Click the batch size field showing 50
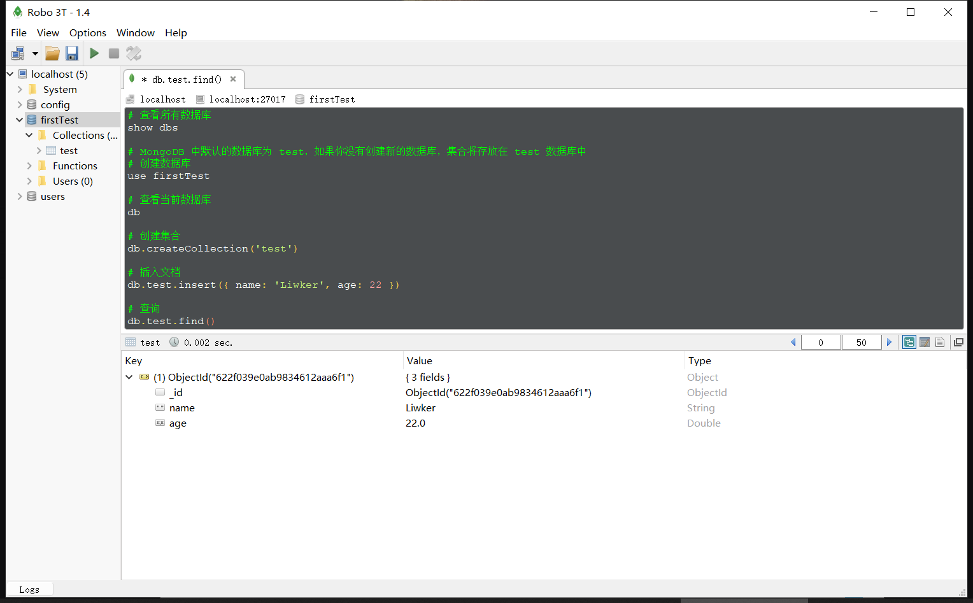The height and width of the screenshot is (603, 973). pos(862,342)
